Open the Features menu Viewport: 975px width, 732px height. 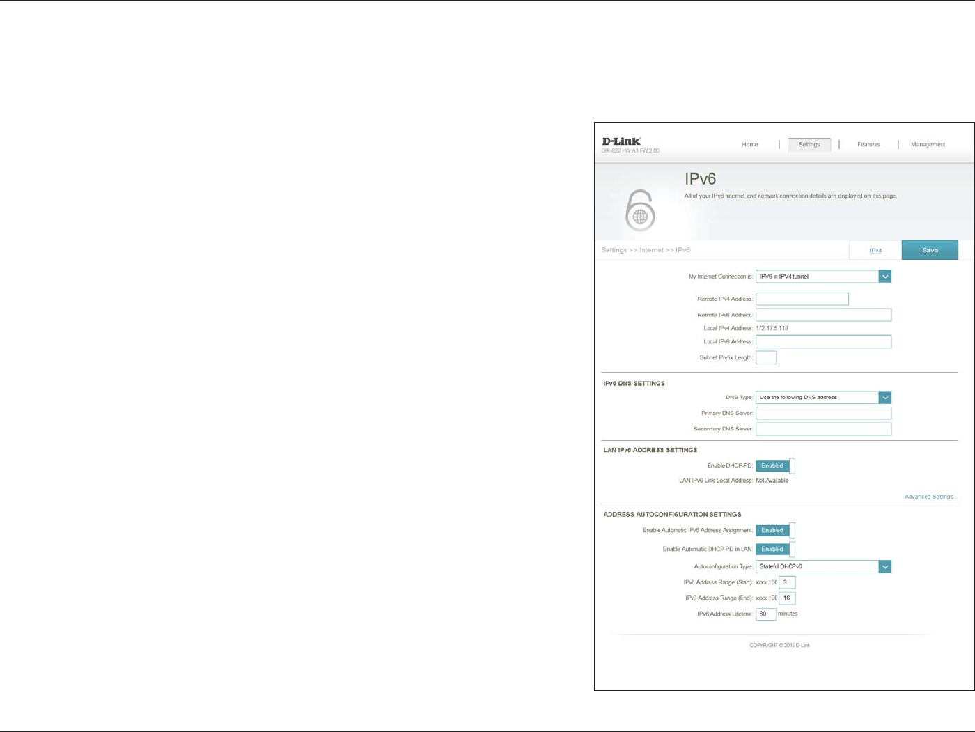(868, 145)
